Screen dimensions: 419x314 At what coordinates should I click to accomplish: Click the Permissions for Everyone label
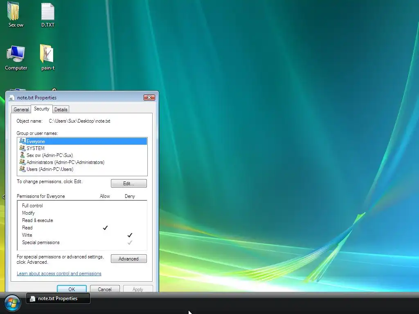pyautogui.click(x=41, y=196)
